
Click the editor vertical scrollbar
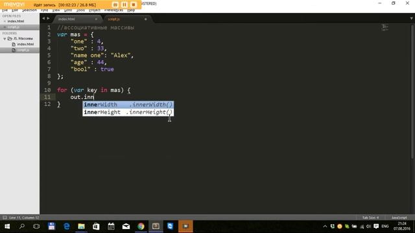pos(412,91)
